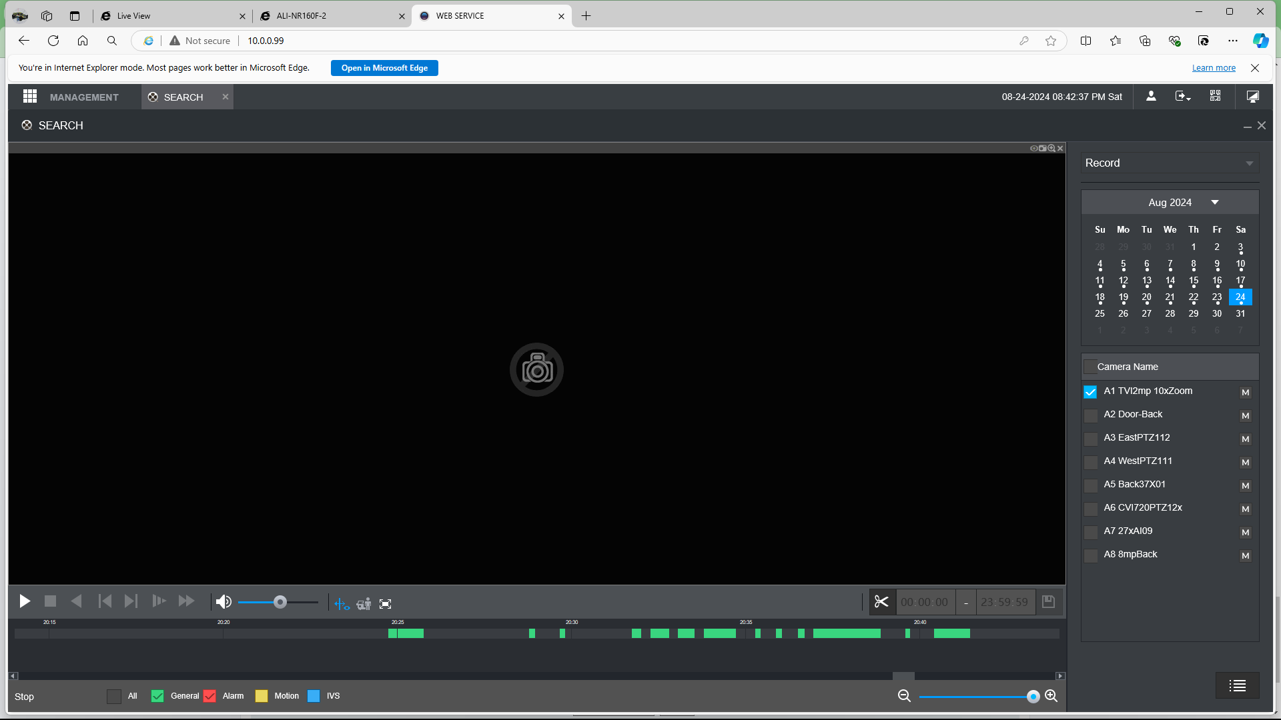Check camera A2 Door-Back
This screenshot has width=1281, height=720.
click(1090, 415)
